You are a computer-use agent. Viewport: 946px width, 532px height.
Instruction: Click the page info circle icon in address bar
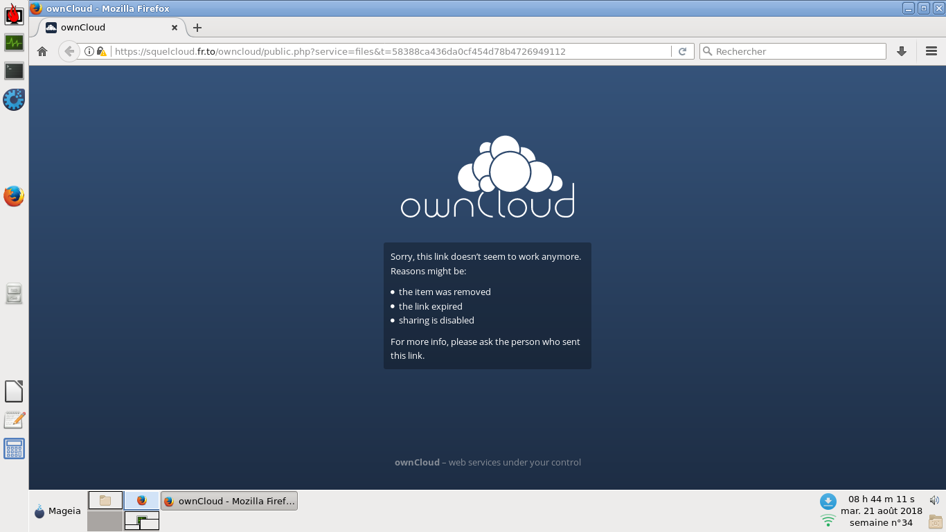coord(91,51)
